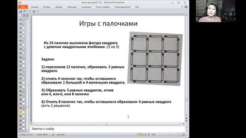The height and width of the screenshot is (138, 246).
Task: Select slide 37 thumbnail
Action: point(23,129)
